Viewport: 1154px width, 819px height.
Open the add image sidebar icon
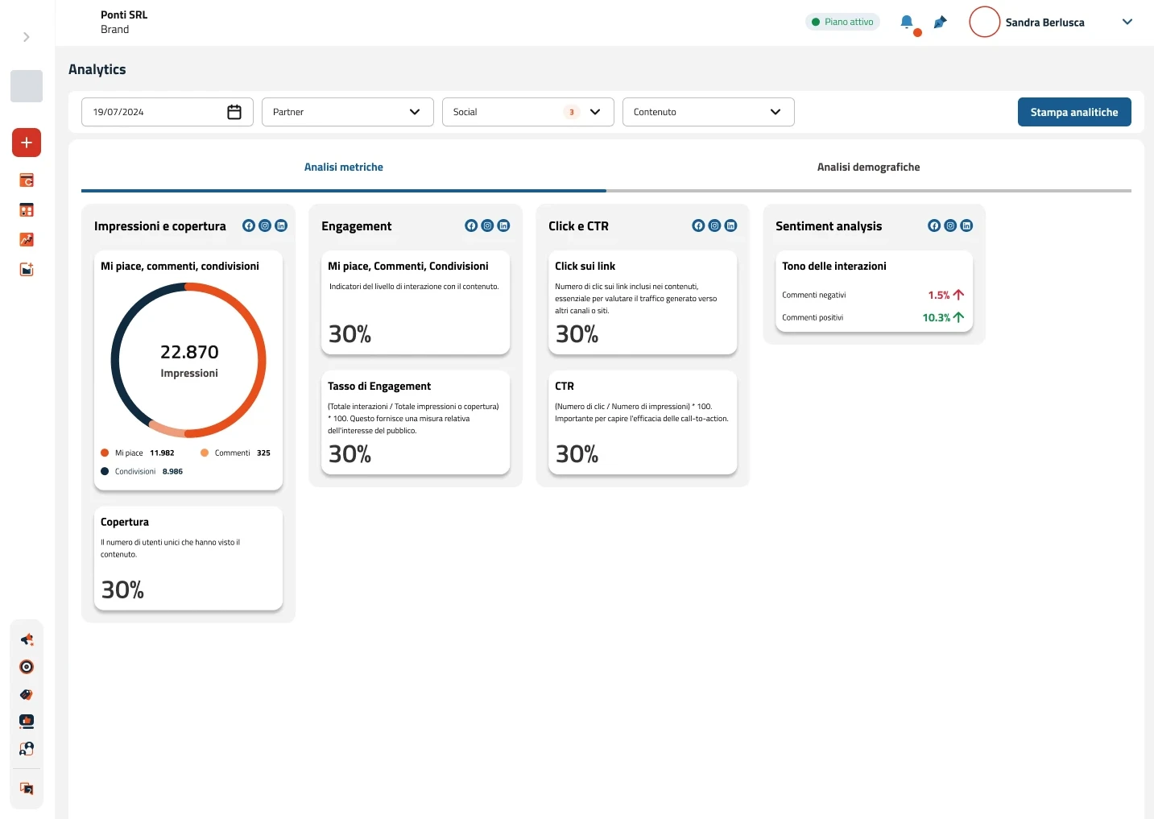coord(27,269)
